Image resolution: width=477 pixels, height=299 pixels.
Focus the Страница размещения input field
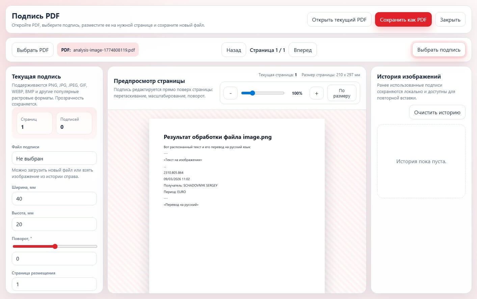click(x=54, y=284)
